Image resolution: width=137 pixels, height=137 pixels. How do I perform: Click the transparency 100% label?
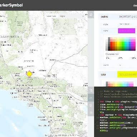pyautogui.click(x=133, y=58)
